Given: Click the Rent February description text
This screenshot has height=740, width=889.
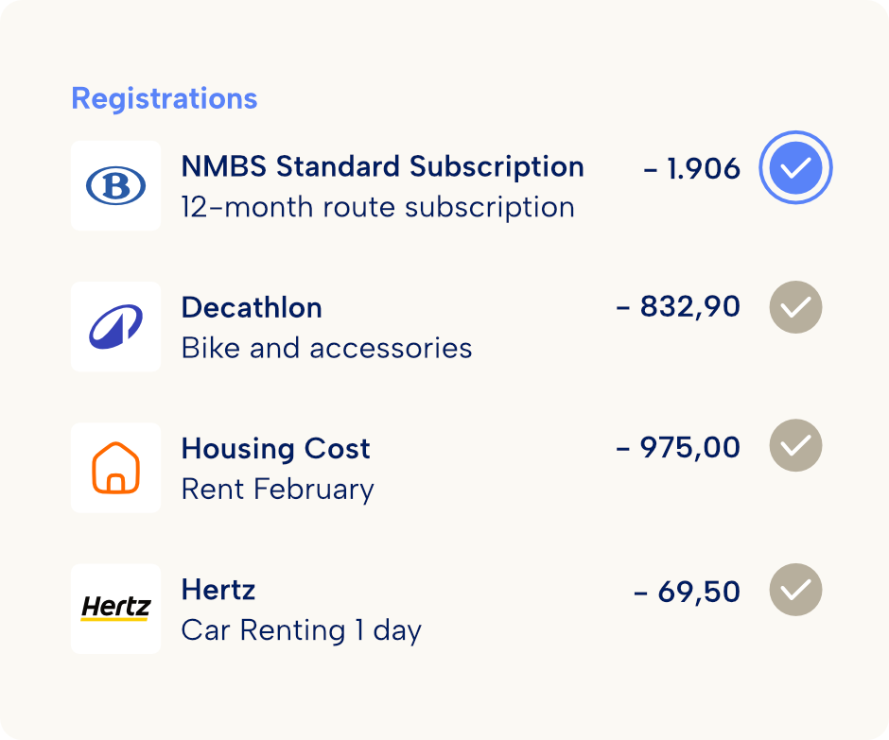Looking at the screenshot, I should [x=278, y=490].
